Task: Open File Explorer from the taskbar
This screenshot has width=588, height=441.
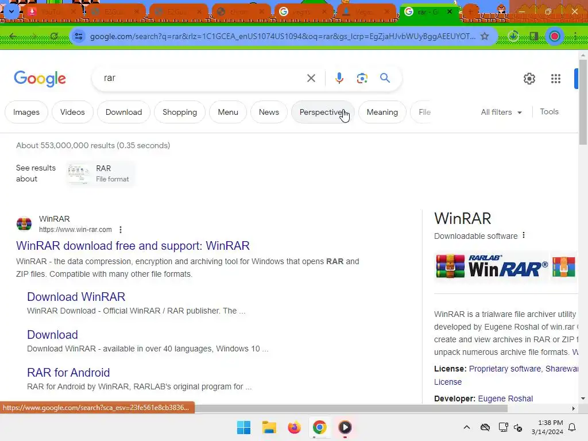Action: (x=269, y=427)
